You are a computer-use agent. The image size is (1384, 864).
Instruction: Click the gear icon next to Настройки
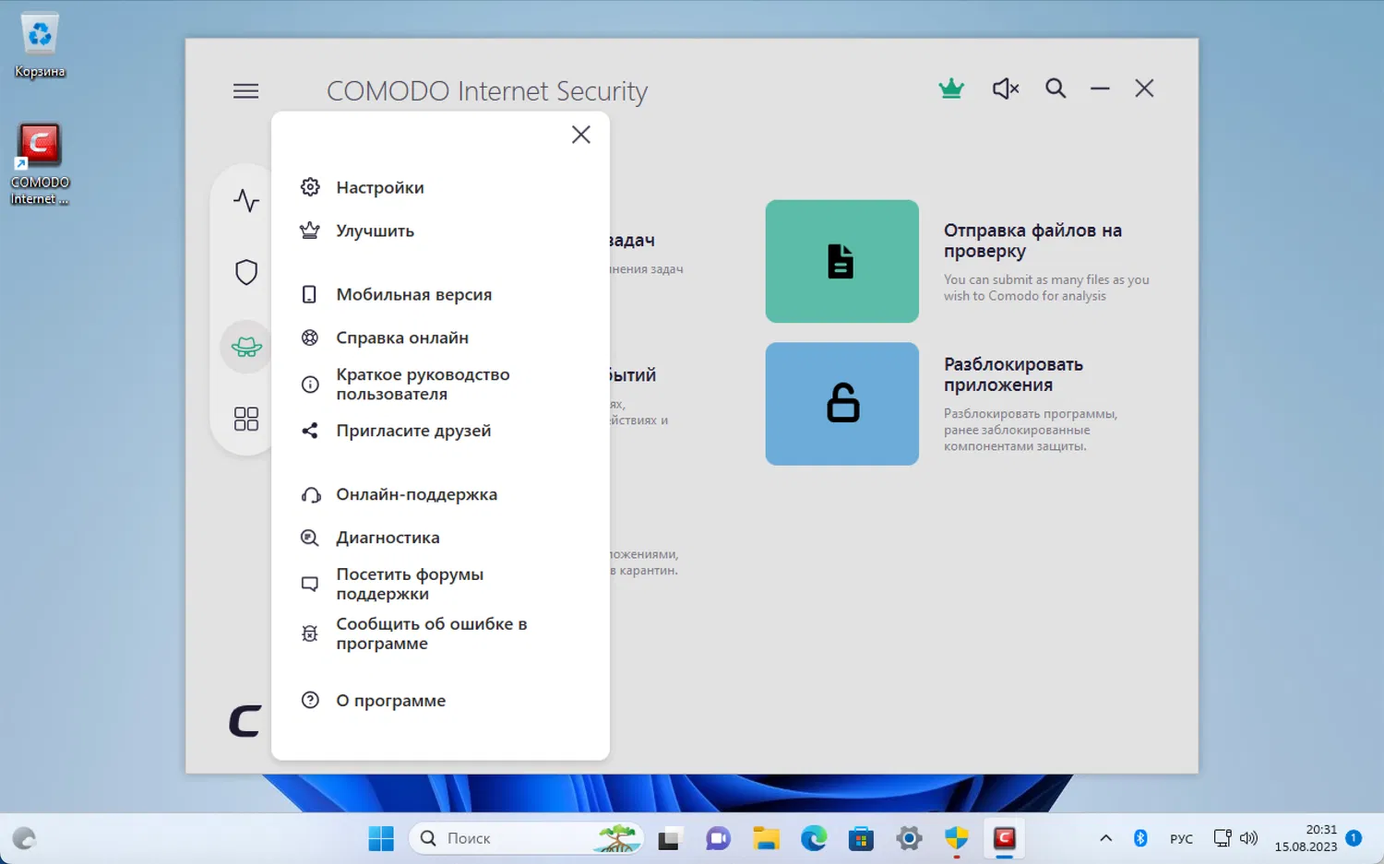[x=310, y=187]
